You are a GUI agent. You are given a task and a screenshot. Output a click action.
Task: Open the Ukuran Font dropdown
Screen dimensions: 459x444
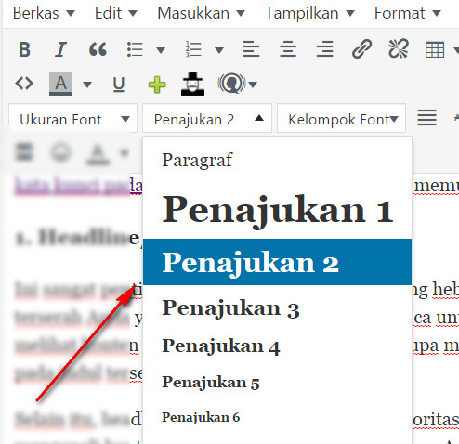73,119
